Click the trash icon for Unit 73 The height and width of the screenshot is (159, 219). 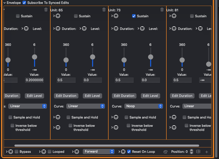coord(162,10)
